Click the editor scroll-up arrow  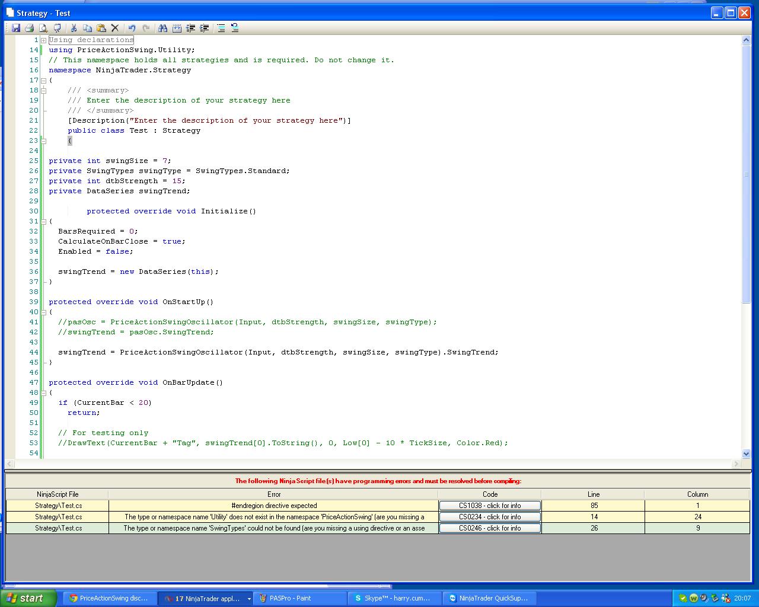(746, 40)
